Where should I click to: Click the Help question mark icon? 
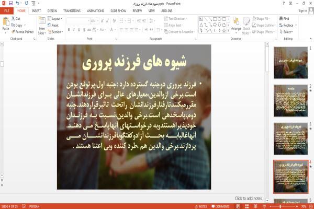point(284,4)
